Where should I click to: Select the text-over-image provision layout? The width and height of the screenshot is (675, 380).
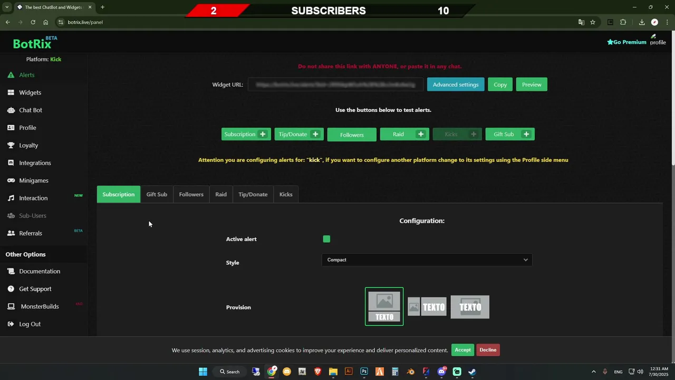click(470, 307)
